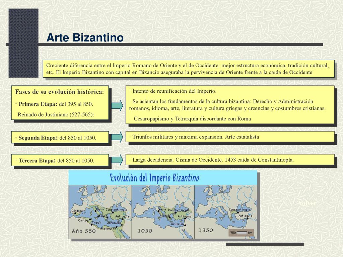Click 'Córdoba' label on the 550 map
Screen dimensions: 343x257
click(77, 211)
